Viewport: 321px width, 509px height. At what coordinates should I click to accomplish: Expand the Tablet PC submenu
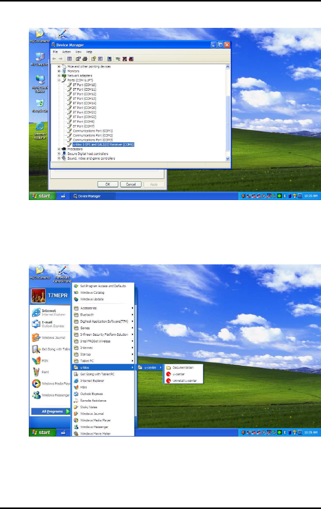point(103,361)
